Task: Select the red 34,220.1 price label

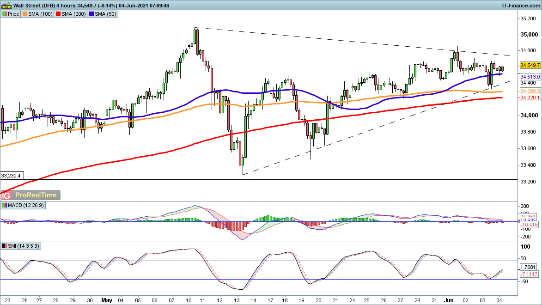Action: click(530, 98)
